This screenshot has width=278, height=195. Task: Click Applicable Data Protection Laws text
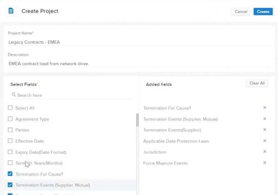176,141
